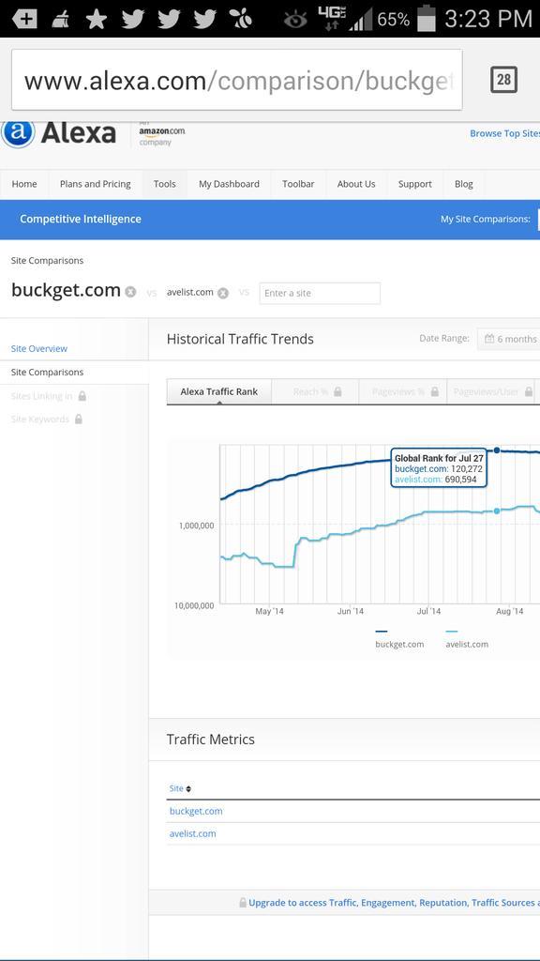
Task: Tap the battery status icon
Action: (427, 19)
